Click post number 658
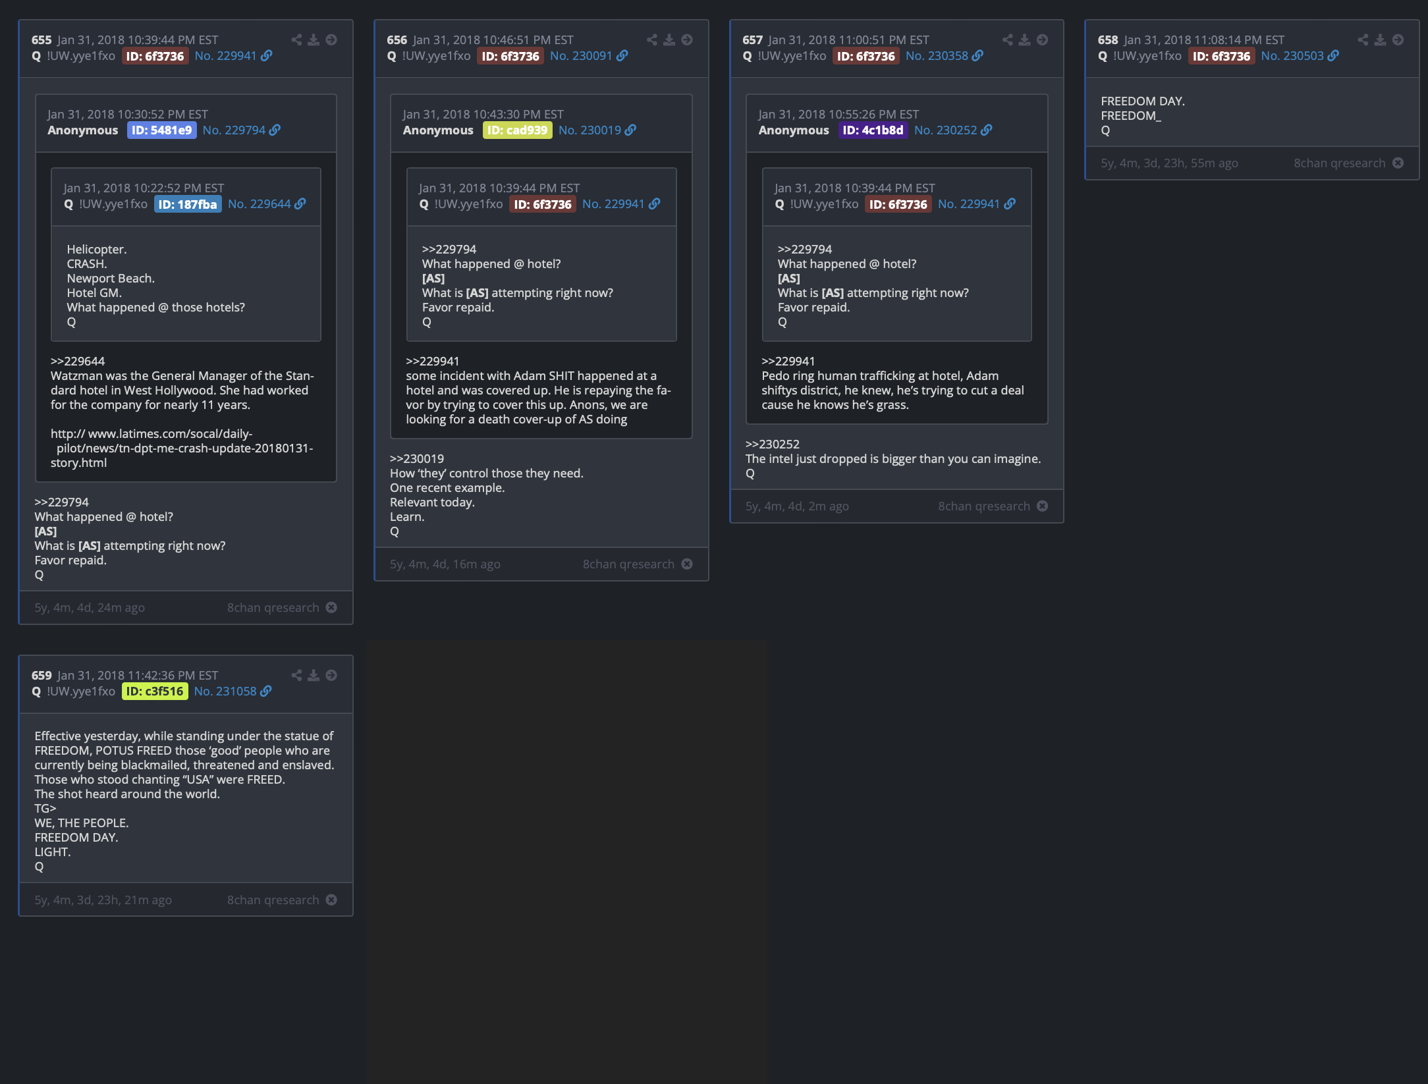 pyautogui.click(x=1108, y=40)
